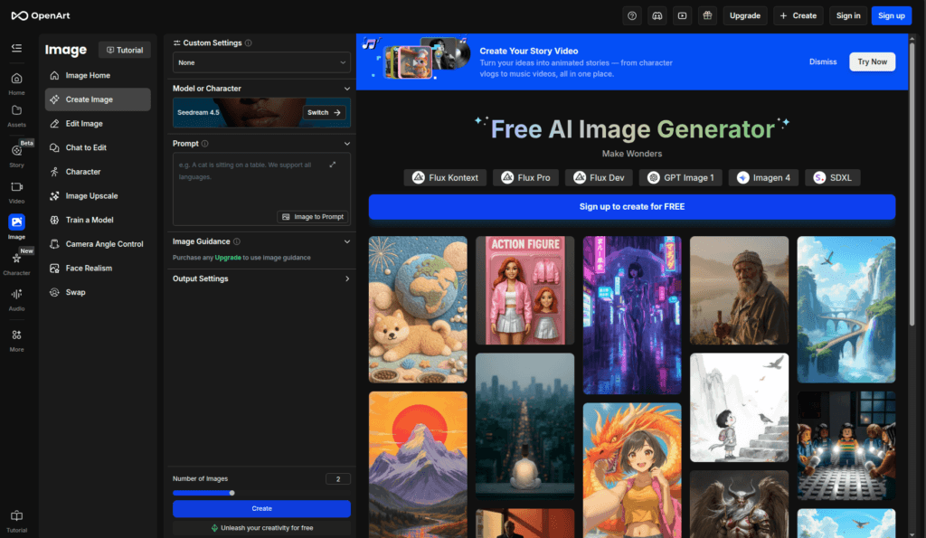Viewport: 926px width, 538px height.
Task: Click the Upgrade link in Image Guidance
Action: click(227, 258)
